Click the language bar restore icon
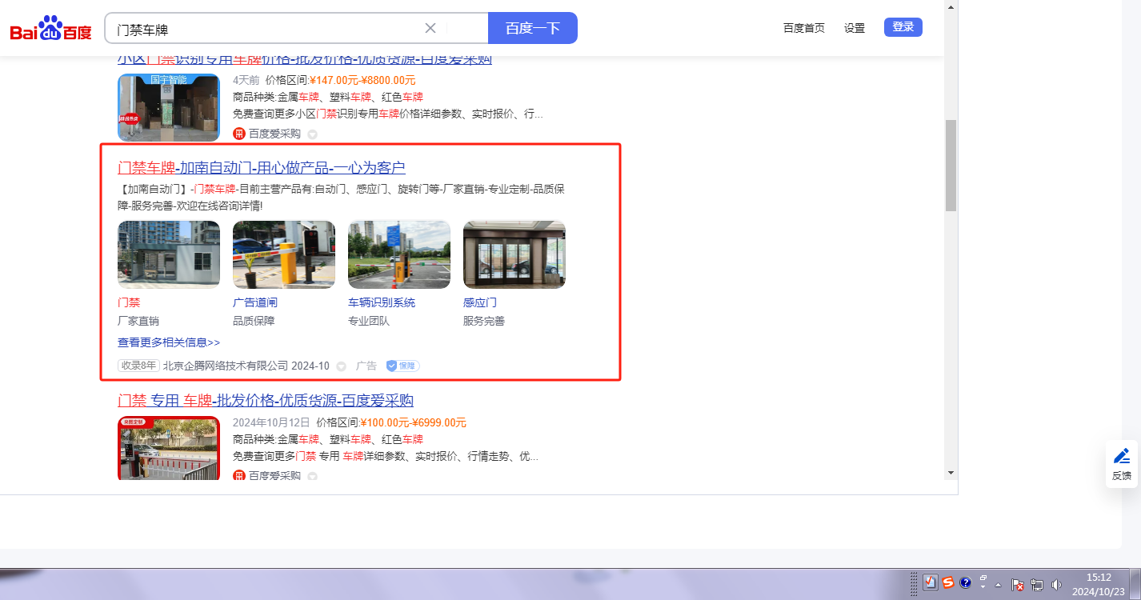This screenshot has height=600, width=1141. pyautogui.click(x=984, y=578)
